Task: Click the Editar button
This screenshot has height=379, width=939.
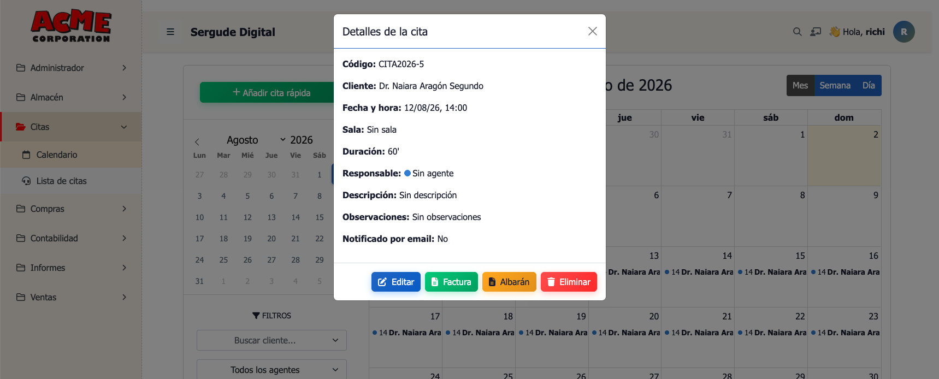Action: (396, 282)
